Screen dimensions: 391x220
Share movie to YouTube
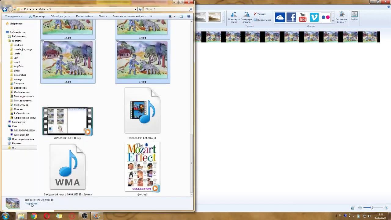click(303, 17)
